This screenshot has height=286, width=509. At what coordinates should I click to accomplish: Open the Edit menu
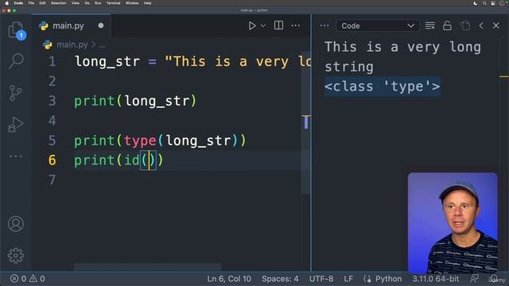[x=42, y=3]
